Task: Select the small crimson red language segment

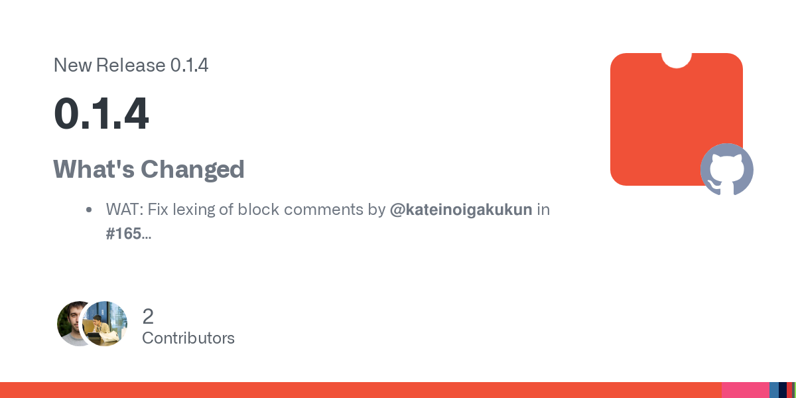Action: click(x=789, y=390)
